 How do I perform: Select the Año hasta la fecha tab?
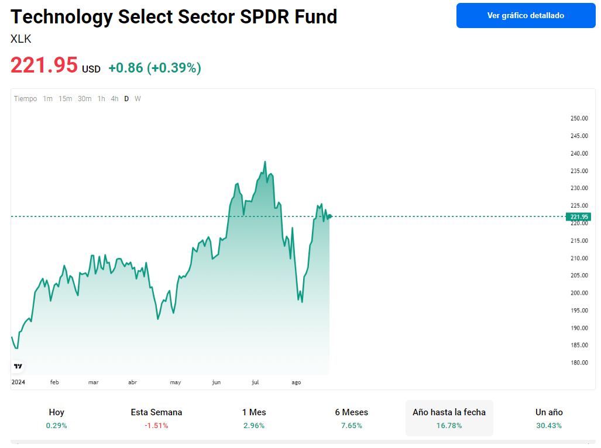point(449,418)
